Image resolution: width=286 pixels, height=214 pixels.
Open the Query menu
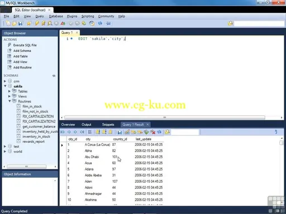40,16
